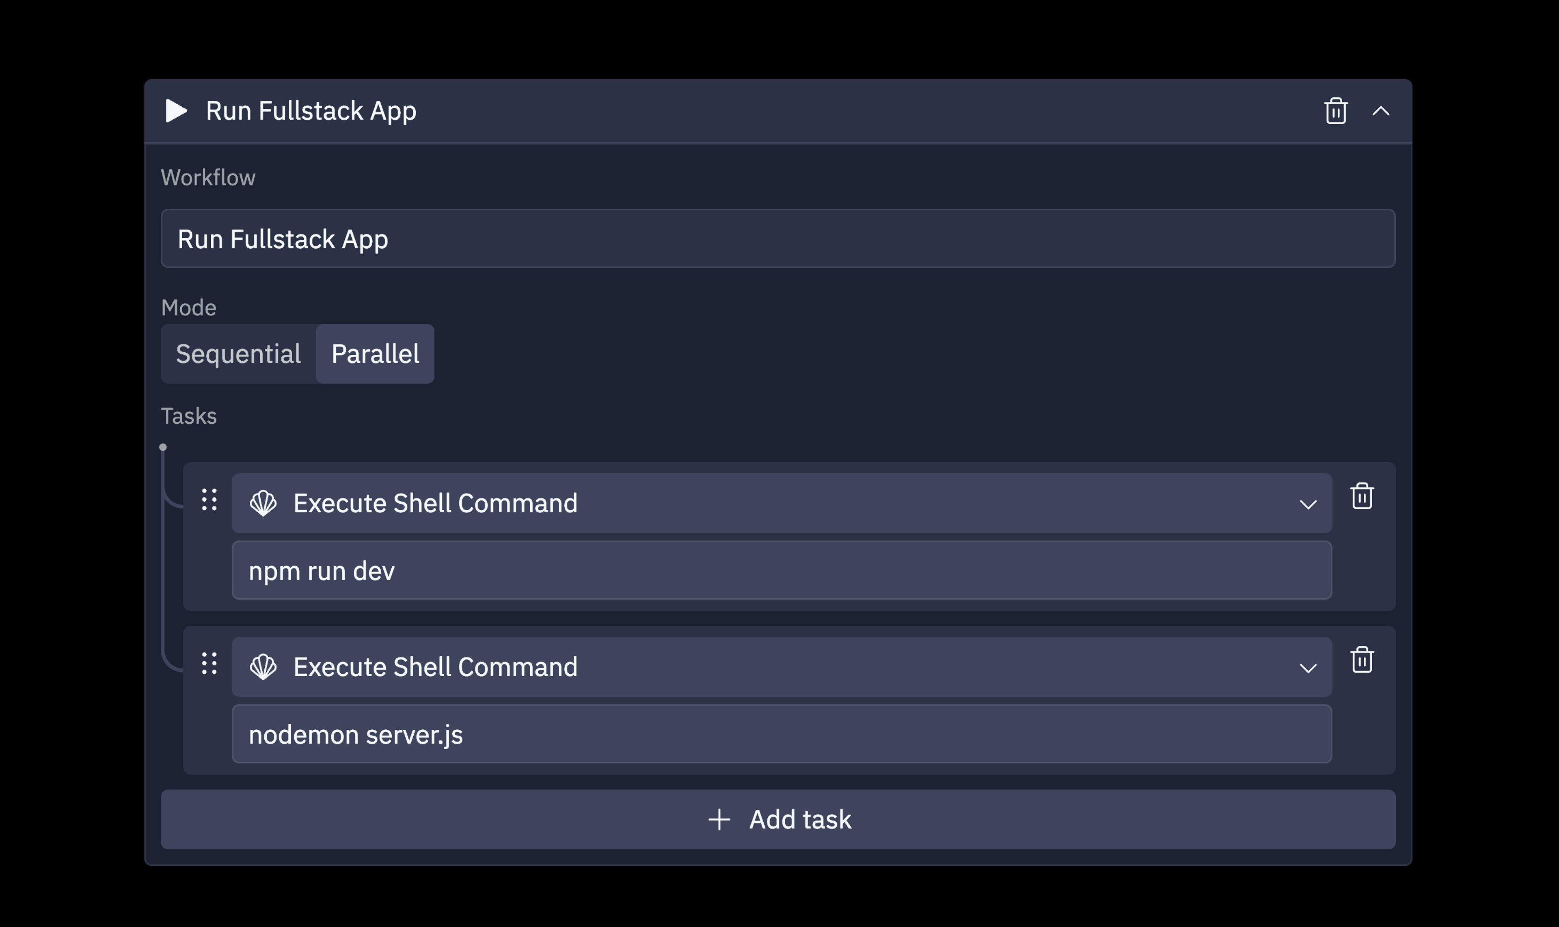Click the npm run dev command field
Image resolution: width=1559 pixels, height=927 pixels.
click(781, 571)
